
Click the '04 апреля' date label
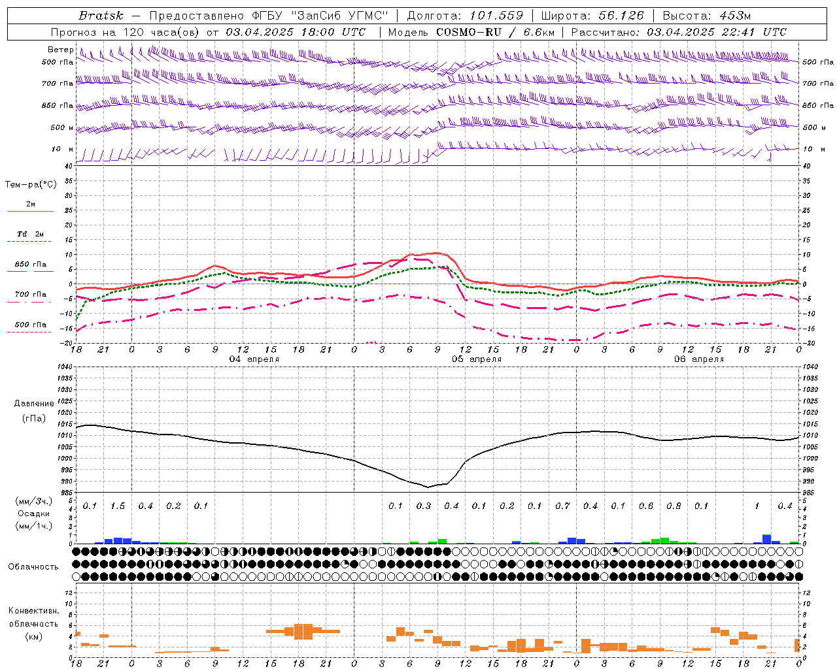tap(254, 359)
